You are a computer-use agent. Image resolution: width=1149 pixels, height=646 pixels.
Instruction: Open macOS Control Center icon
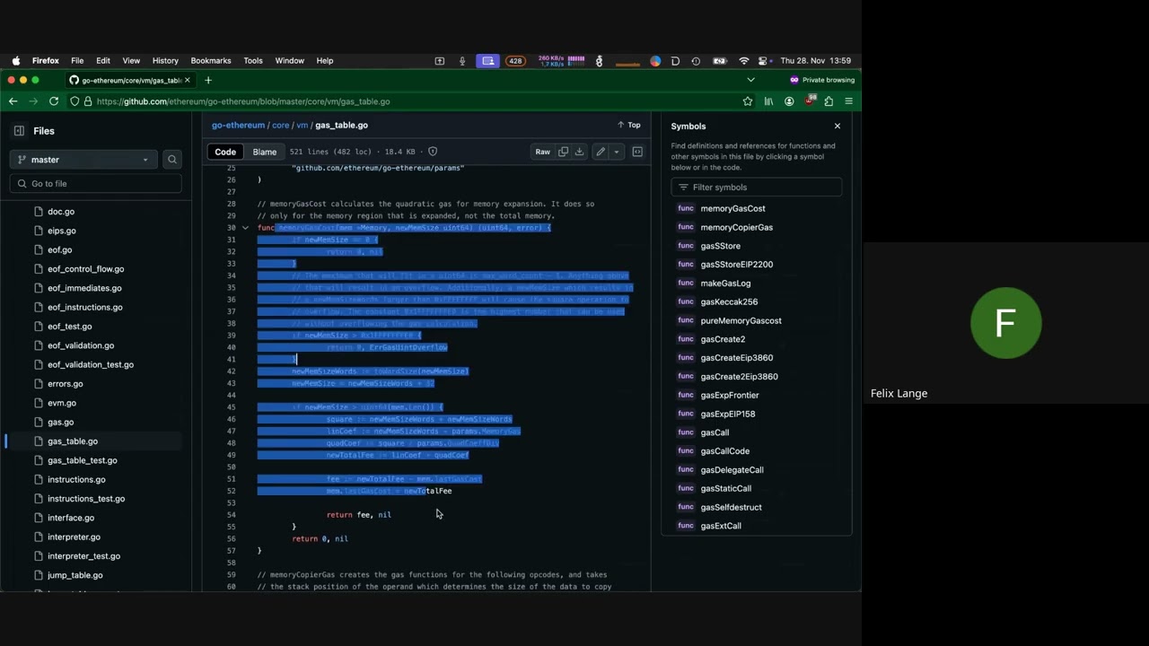764,61
